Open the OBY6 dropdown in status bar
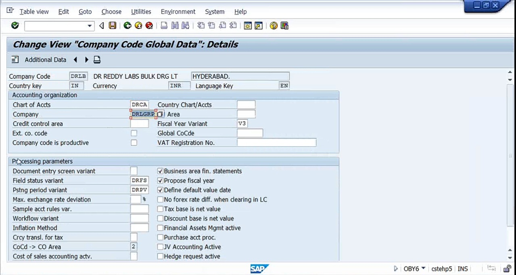Screen dimensions: 516x275 (423, 268)
